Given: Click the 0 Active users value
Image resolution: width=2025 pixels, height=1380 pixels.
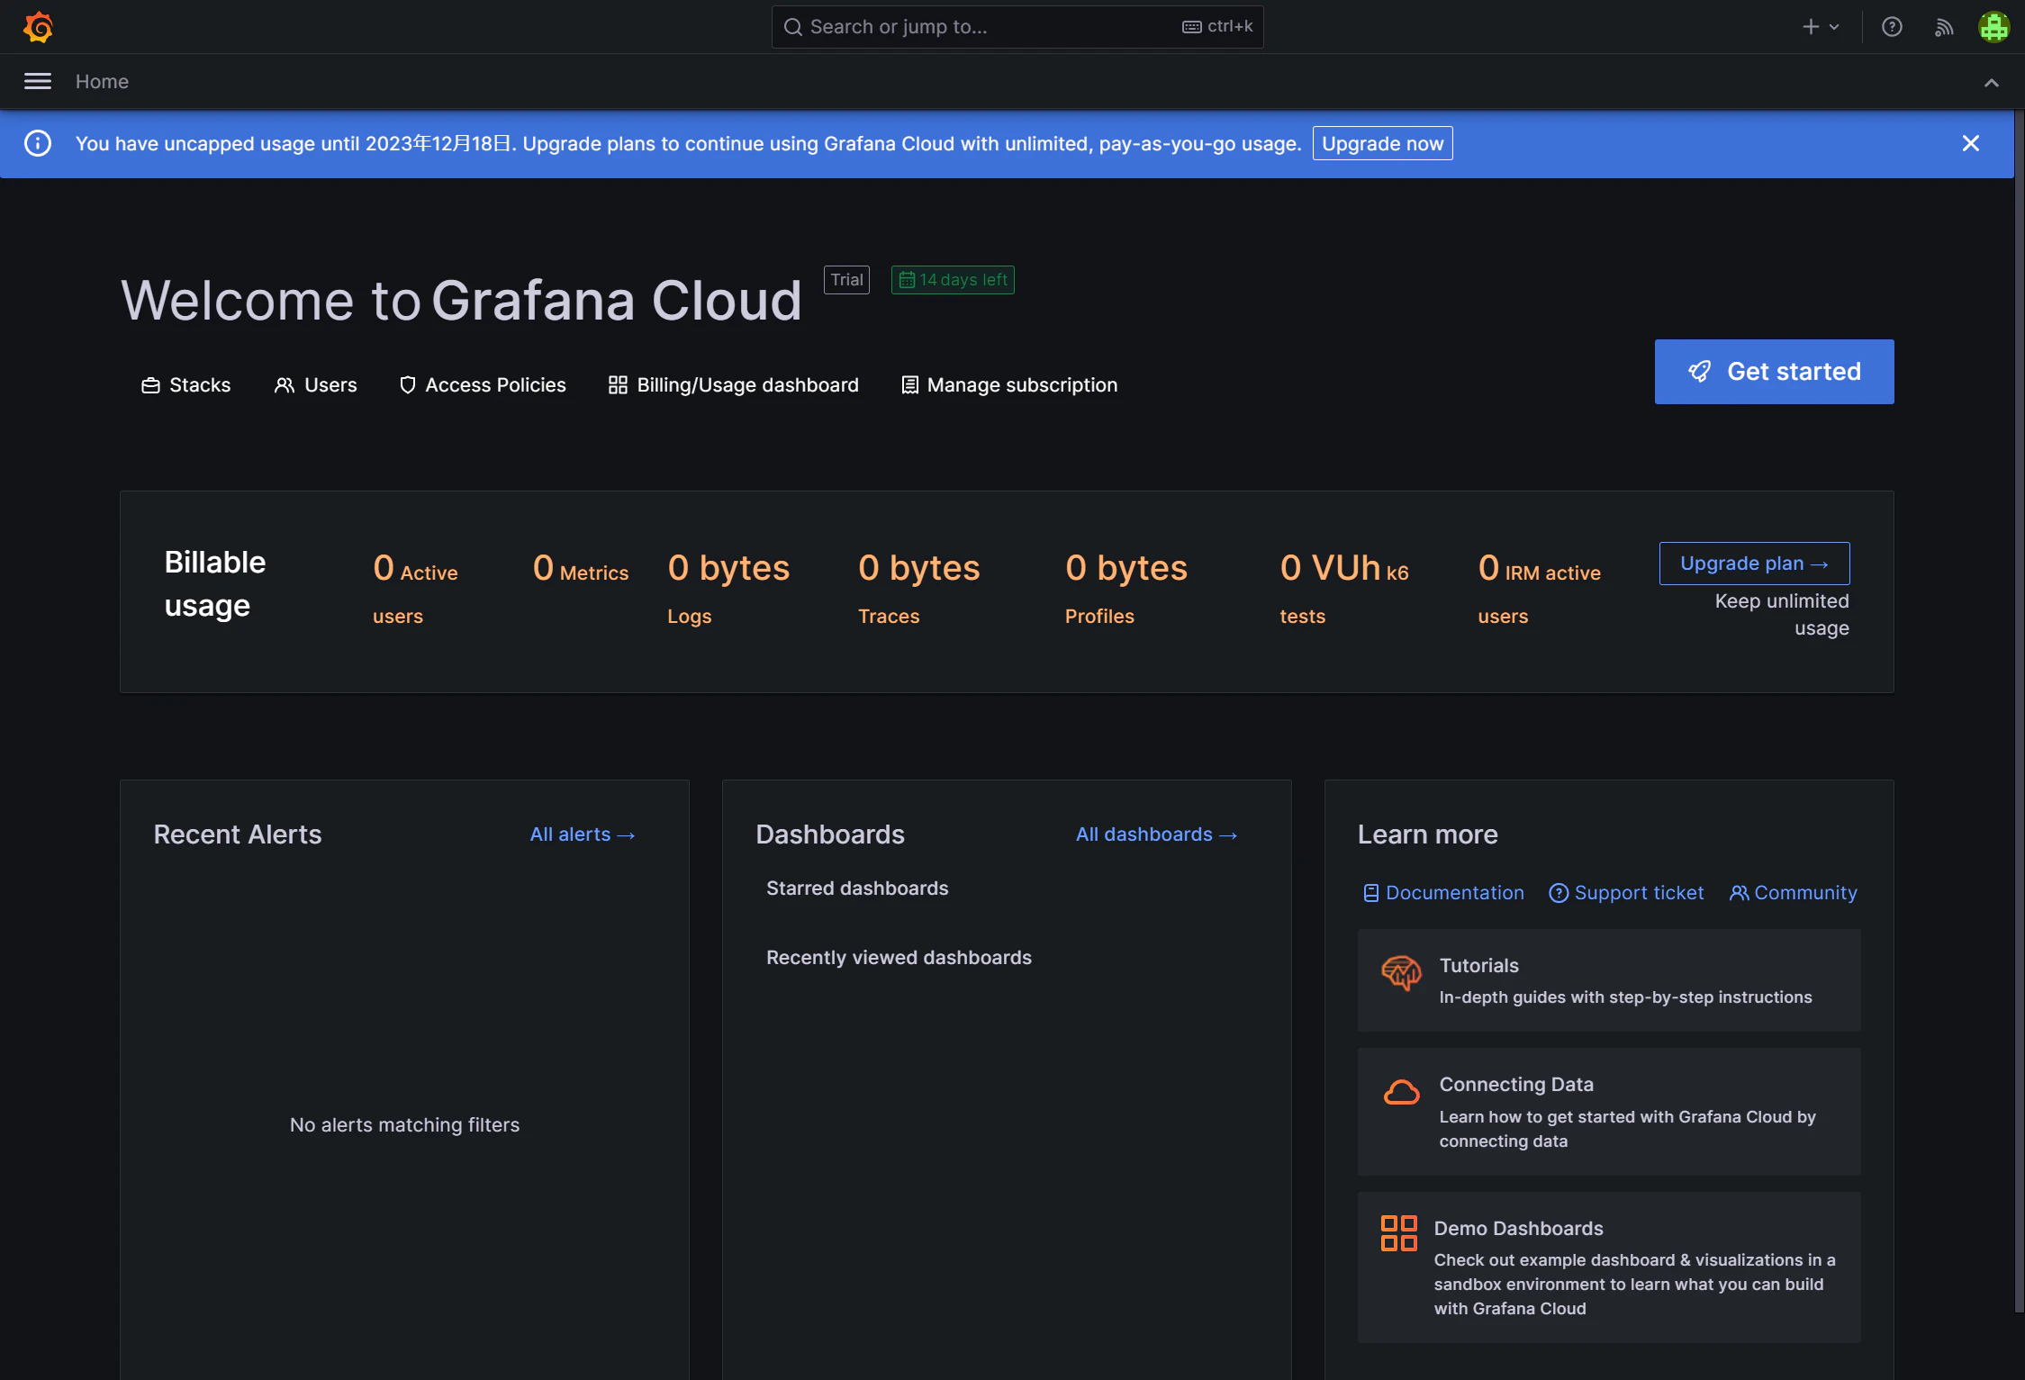Looking at the screenshot, I should (415, 590).
